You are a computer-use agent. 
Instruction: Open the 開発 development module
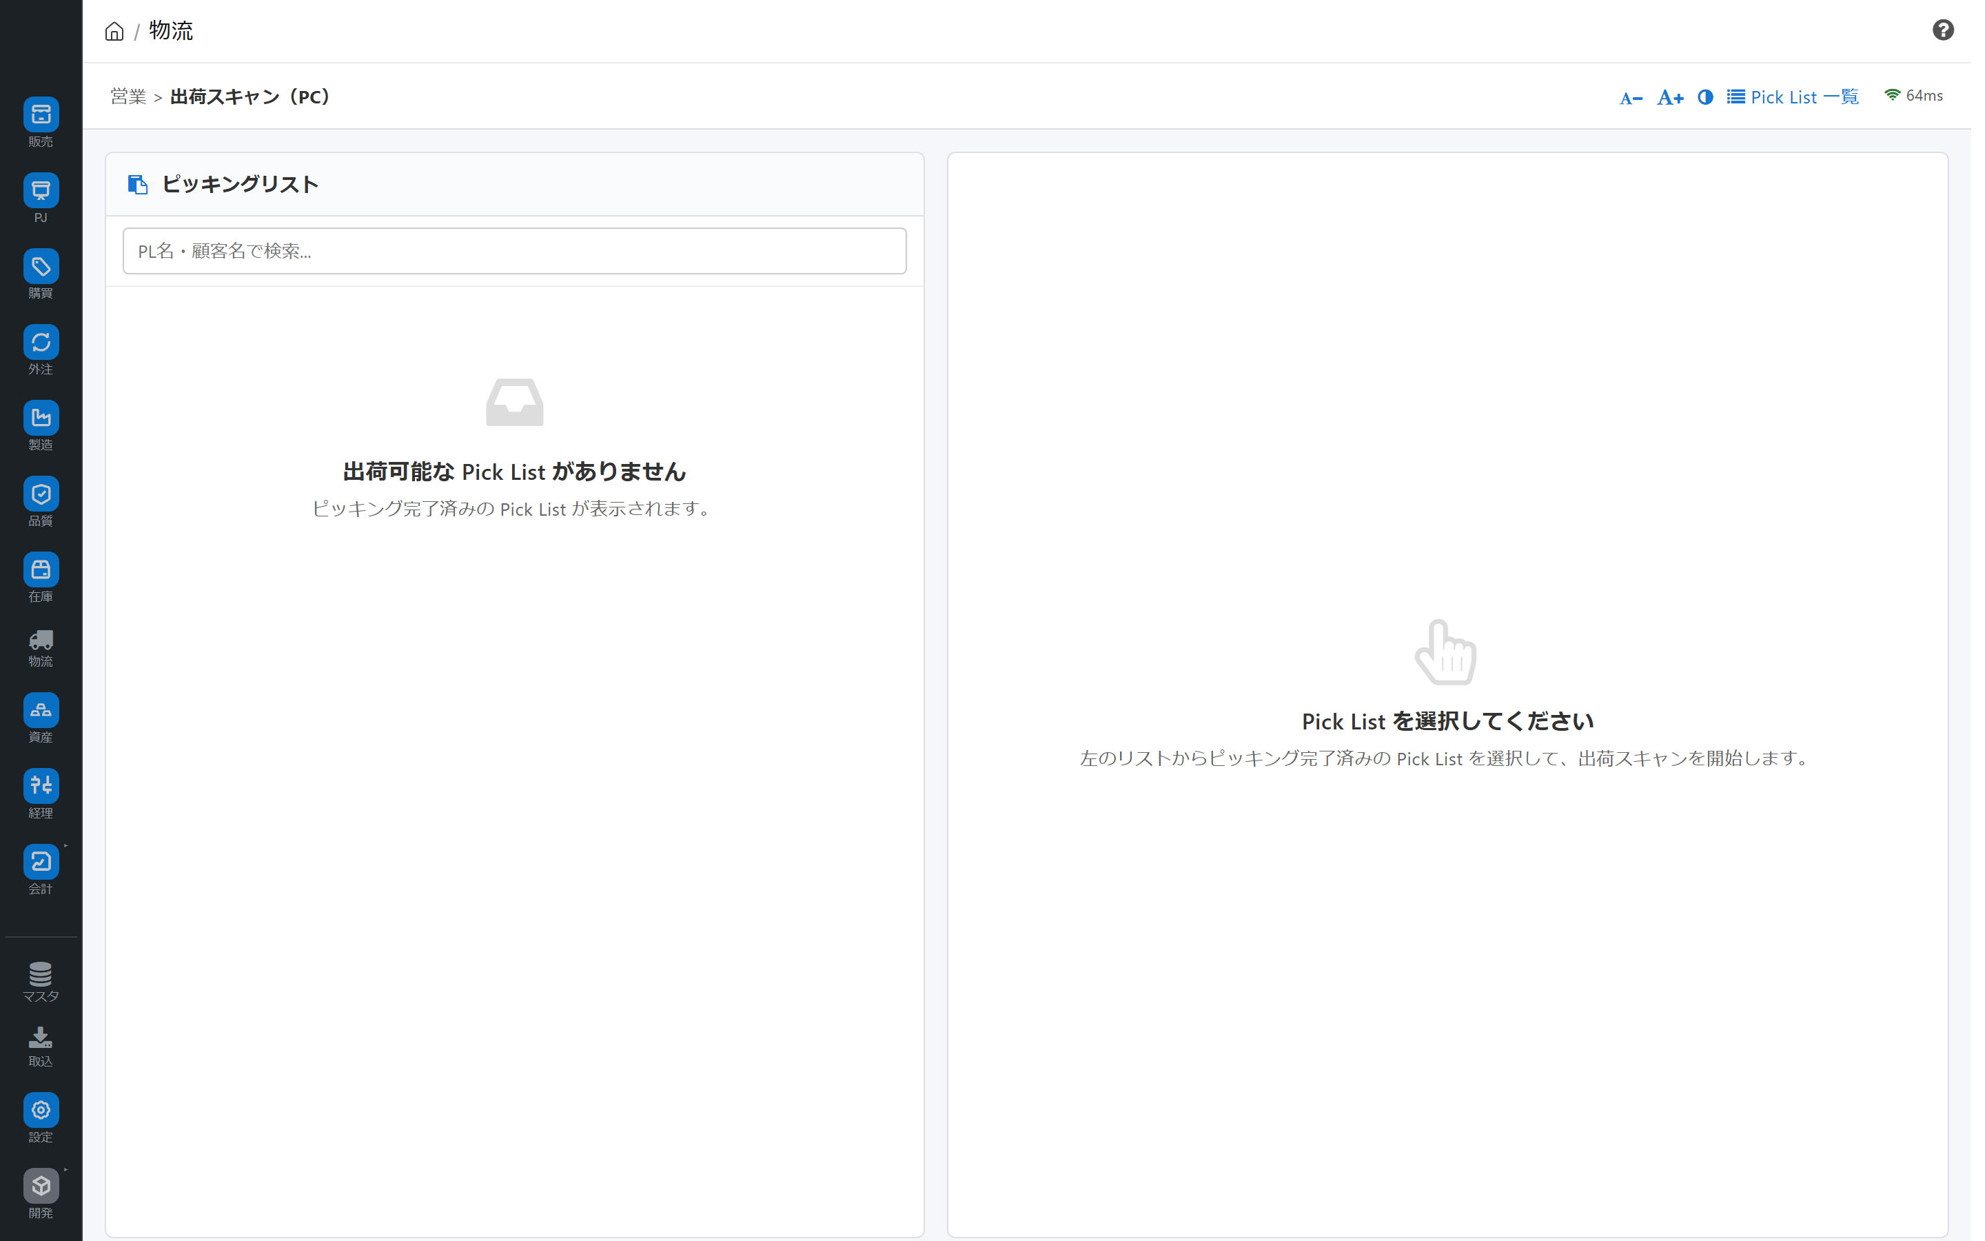[x=41, y=1194]
